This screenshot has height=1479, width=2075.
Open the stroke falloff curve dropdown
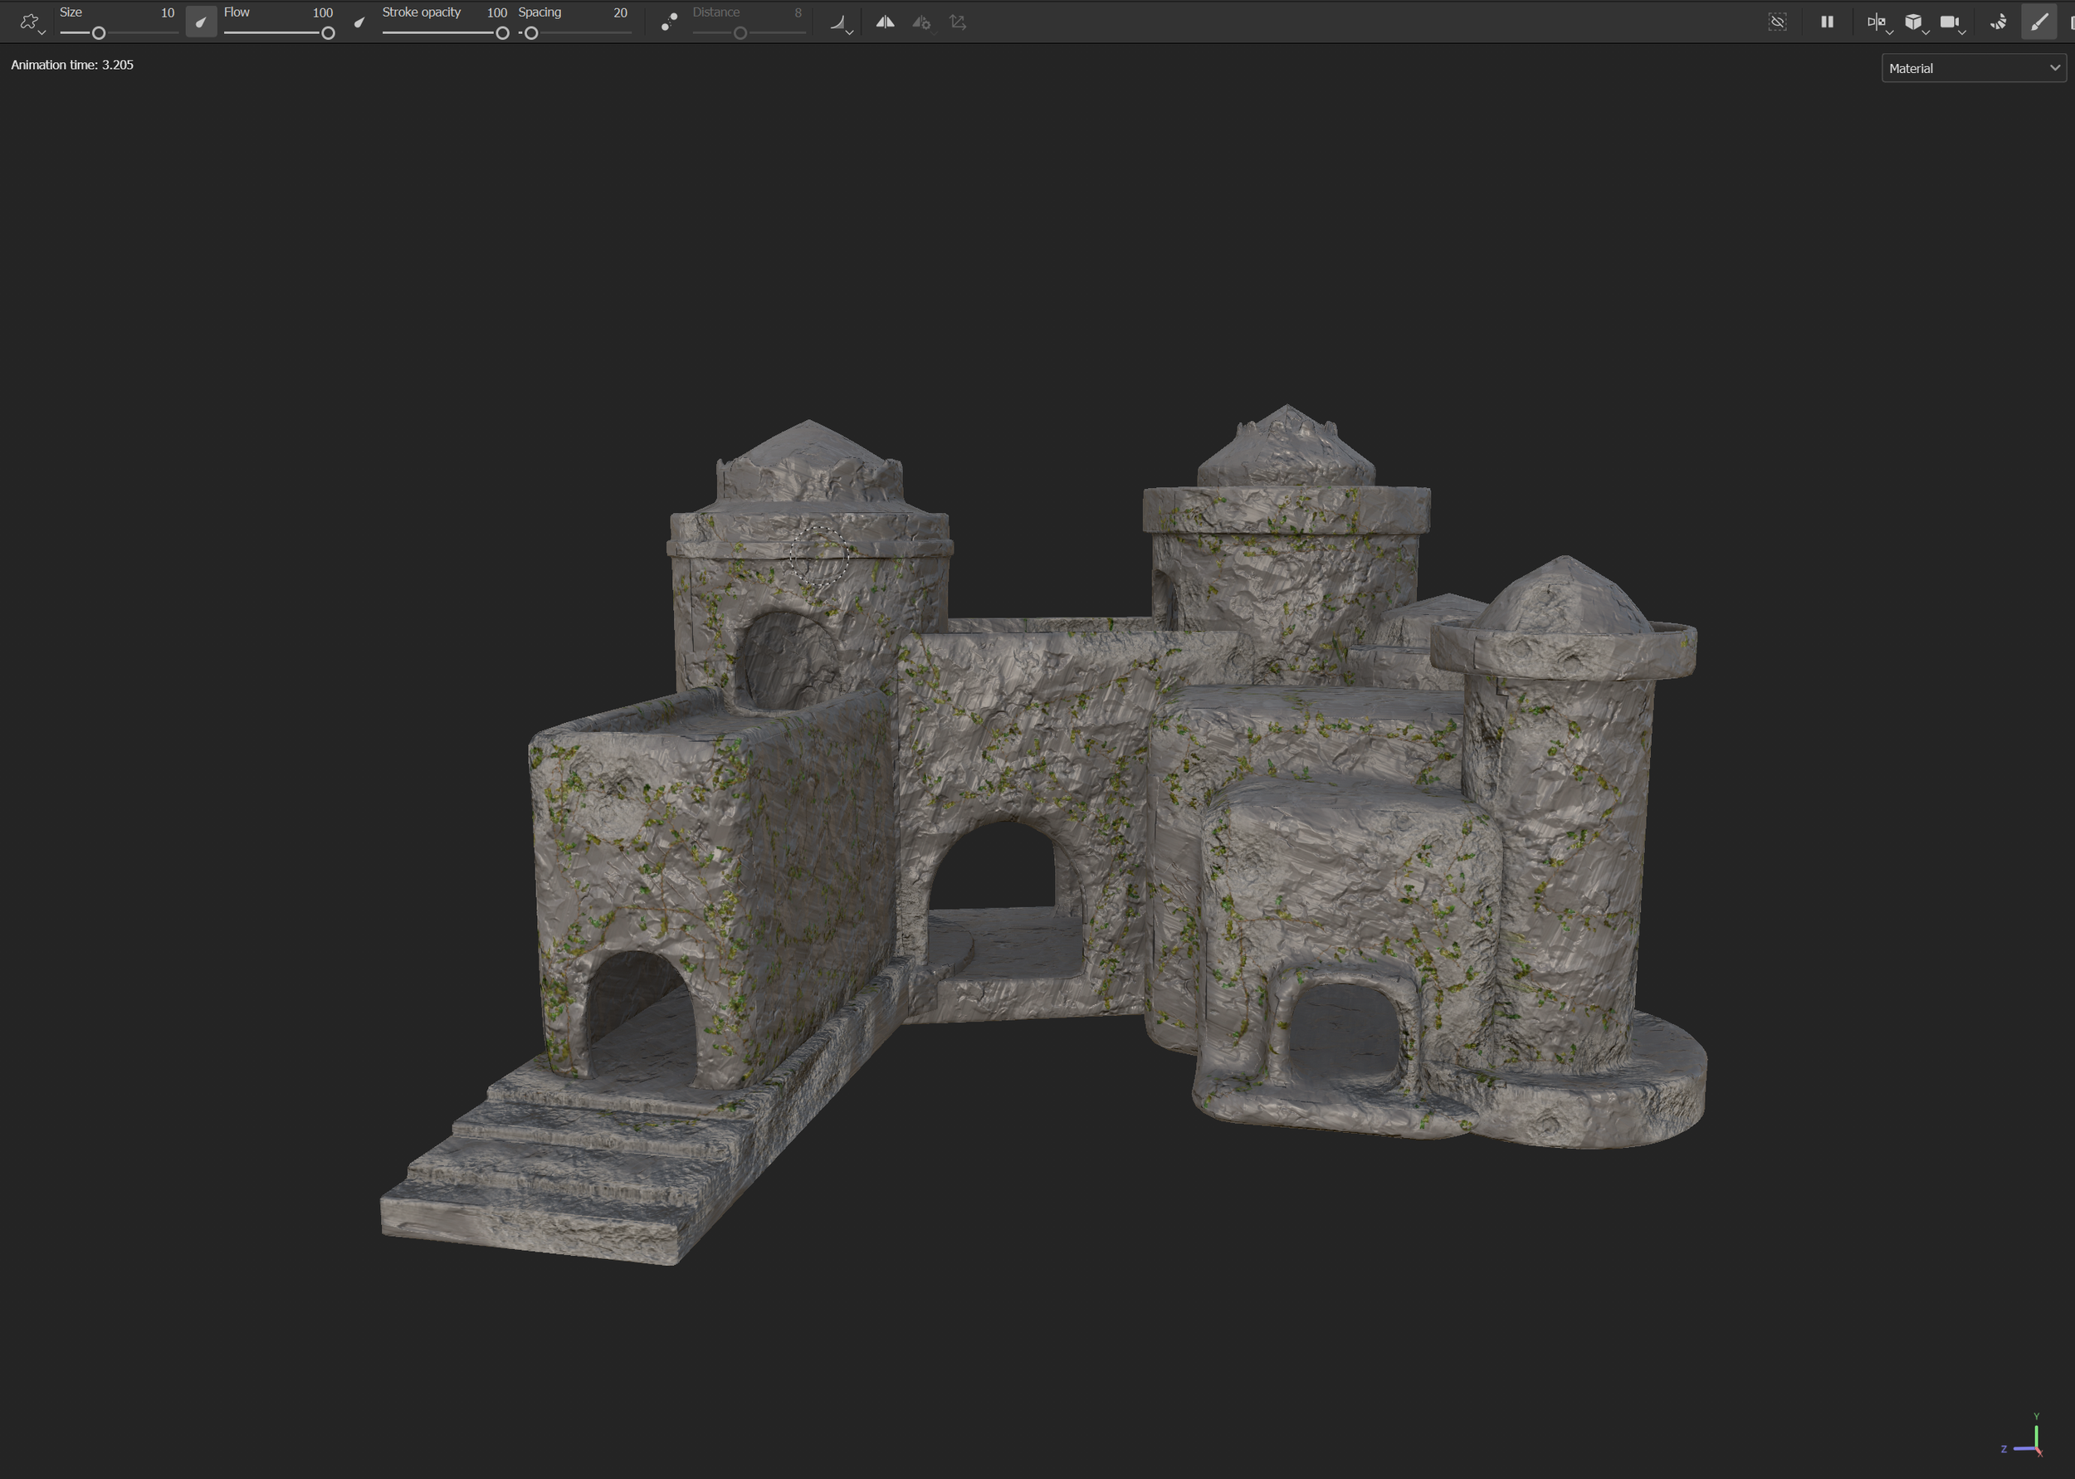842,24
